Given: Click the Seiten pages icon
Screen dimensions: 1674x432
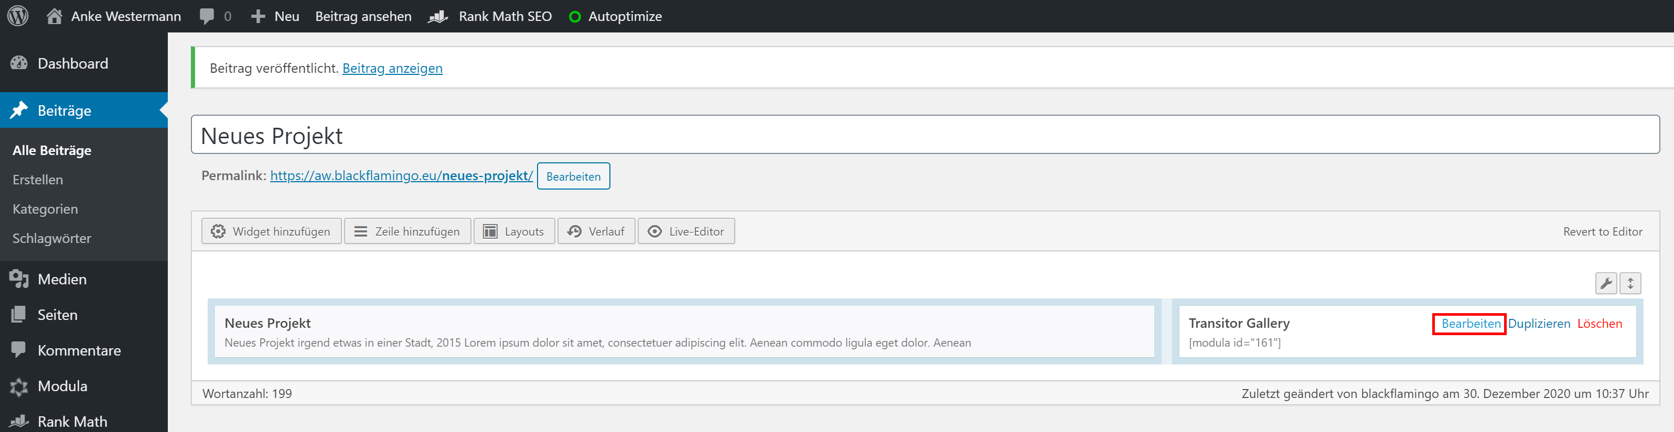Looking at the screenshot, I should (x=19, y=315).
